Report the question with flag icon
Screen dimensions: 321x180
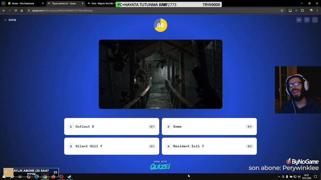pyautogui.click(x=307, y=20)
